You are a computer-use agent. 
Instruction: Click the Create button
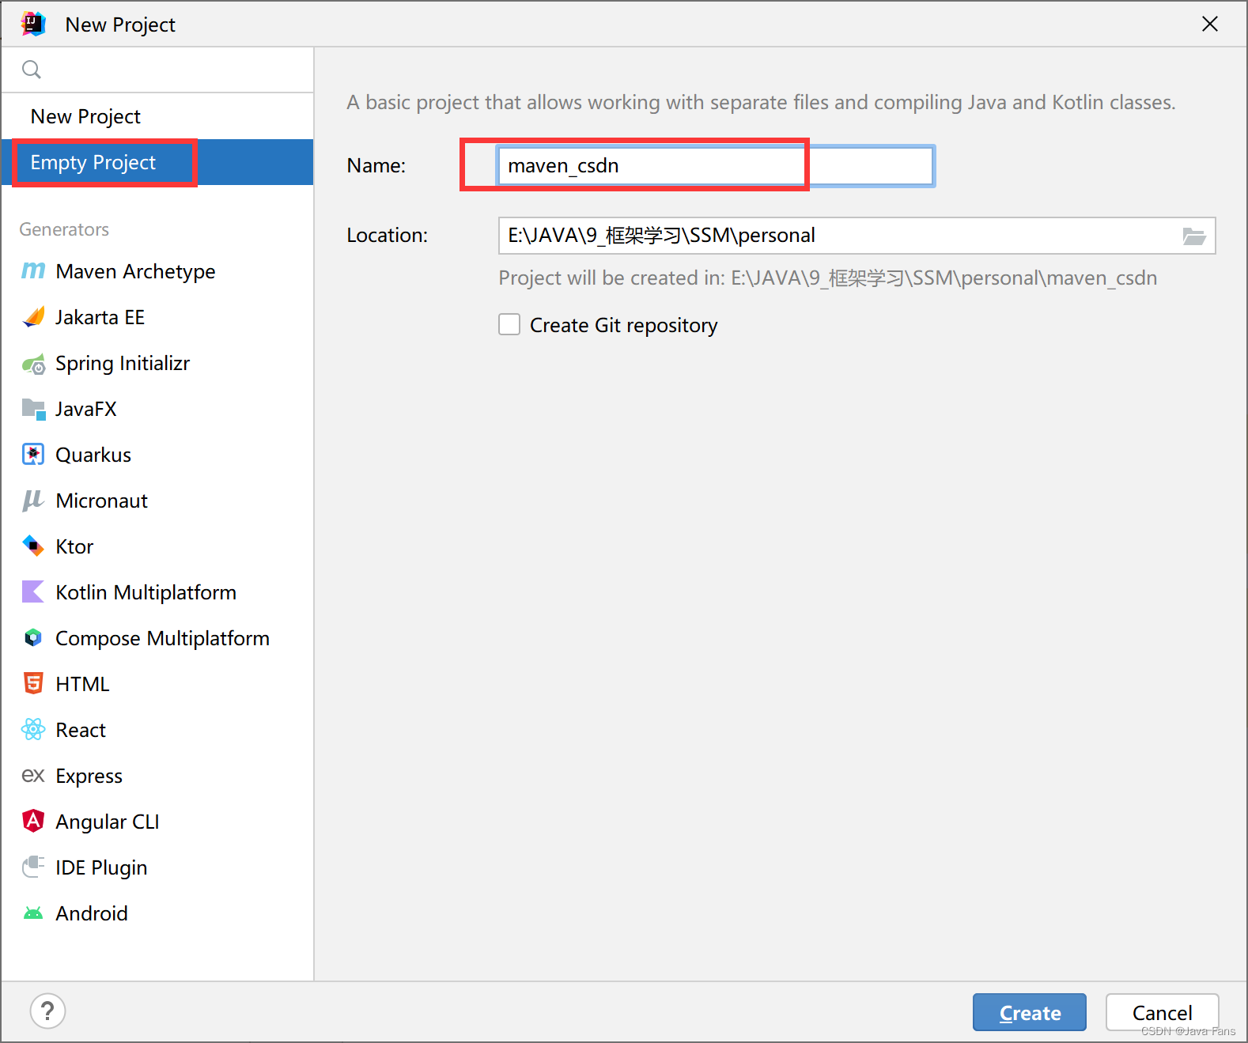pyautogui.click(x=1030, y=1012)
